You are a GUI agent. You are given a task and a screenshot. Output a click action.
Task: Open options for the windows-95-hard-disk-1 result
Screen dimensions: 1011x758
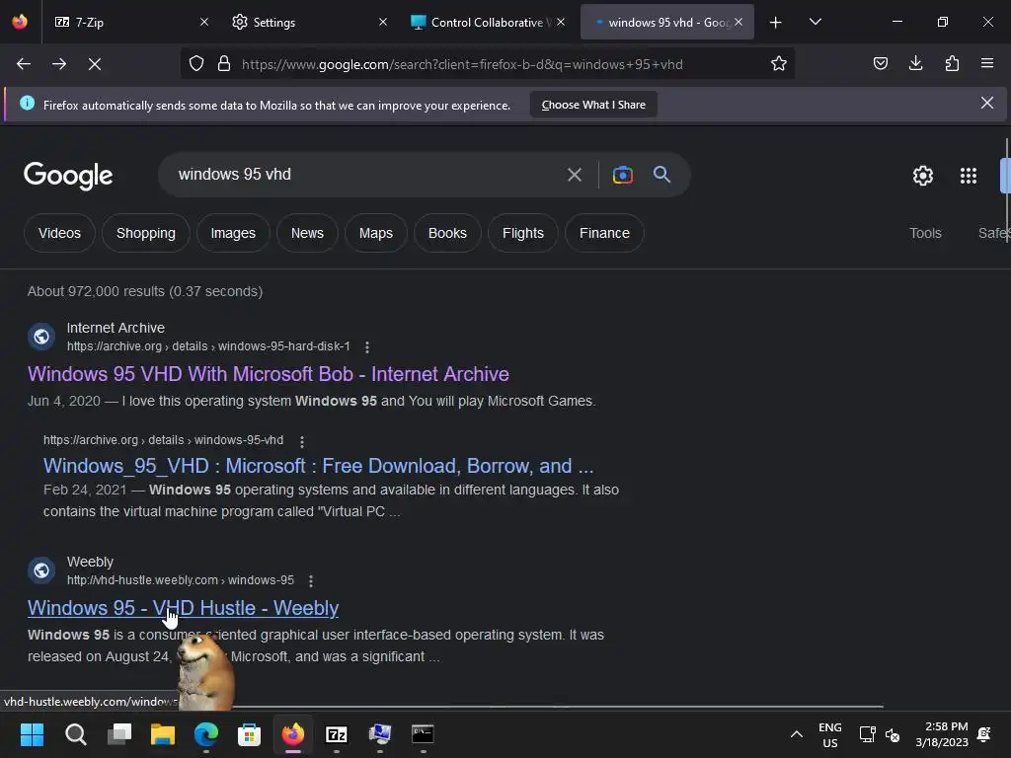tap(367, 346)
